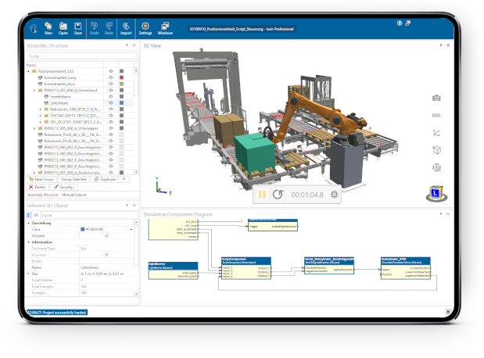Expand the Unterwagen folder node
Viewport: 484px width, 358px height.
click(34, 128)
